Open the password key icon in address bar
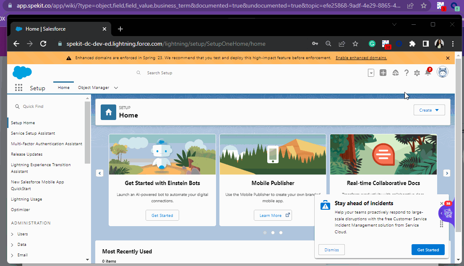This screenshot has width=464, height=266. [315, 44]
